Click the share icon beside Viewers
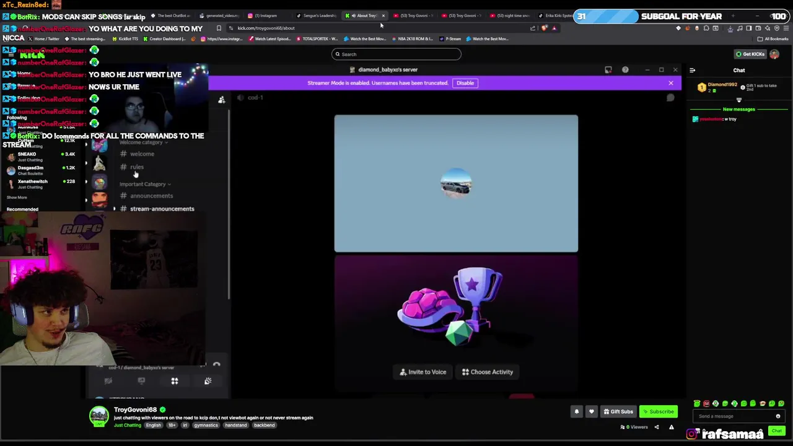The image size is (793, 446). coord(657,427)
